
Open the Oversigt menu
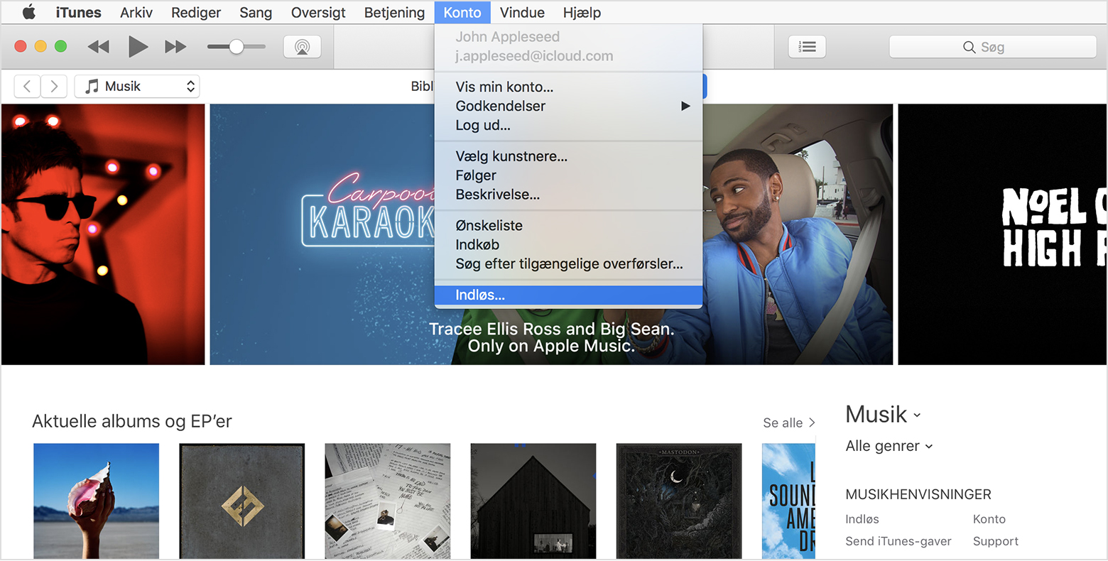pyautogui.click(x=318, y=12)
